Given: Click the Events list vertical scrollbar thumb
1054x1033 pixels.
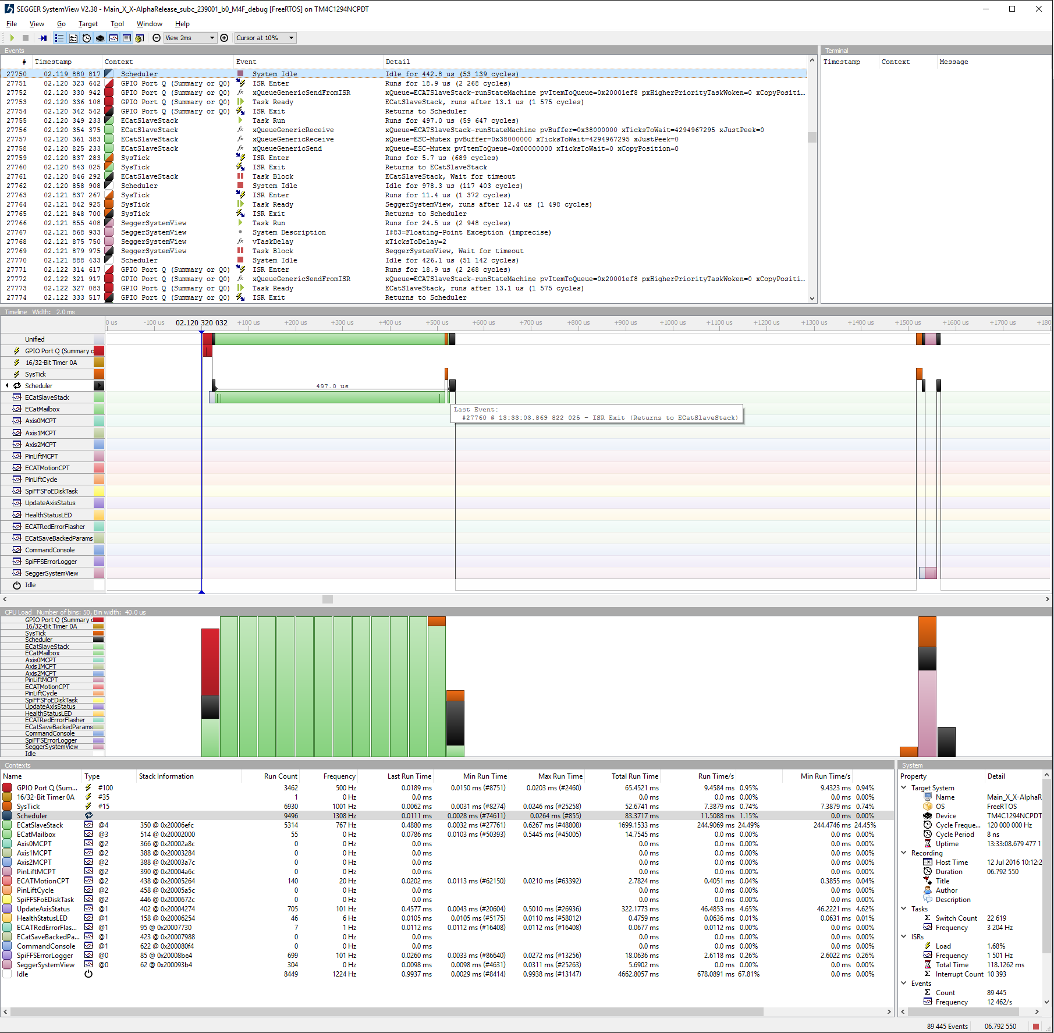Looking at the screenshot, I should pyautogui.click(x=812, y=137).
